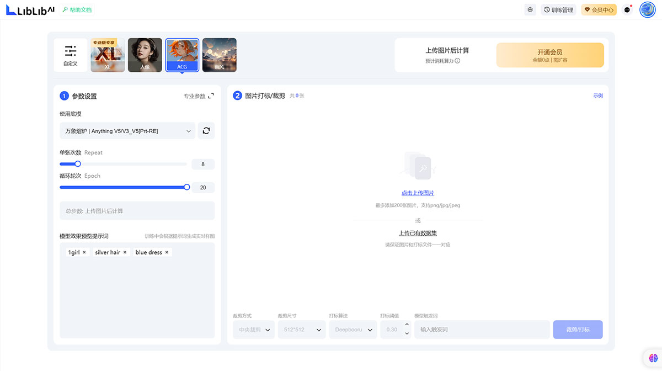Click the 点击上传图片 upload link
Viewport: 662px width, 371px height.
(x=418, y=193)
